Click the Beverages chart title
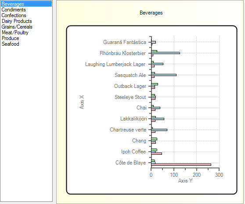This screenshot has height=204, width=245. [151, 13]
